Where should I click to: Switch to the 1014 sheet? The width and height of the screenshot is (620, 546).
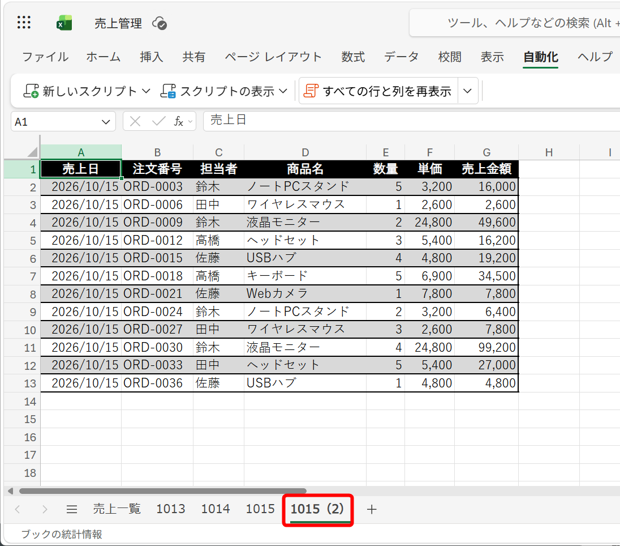216,509
